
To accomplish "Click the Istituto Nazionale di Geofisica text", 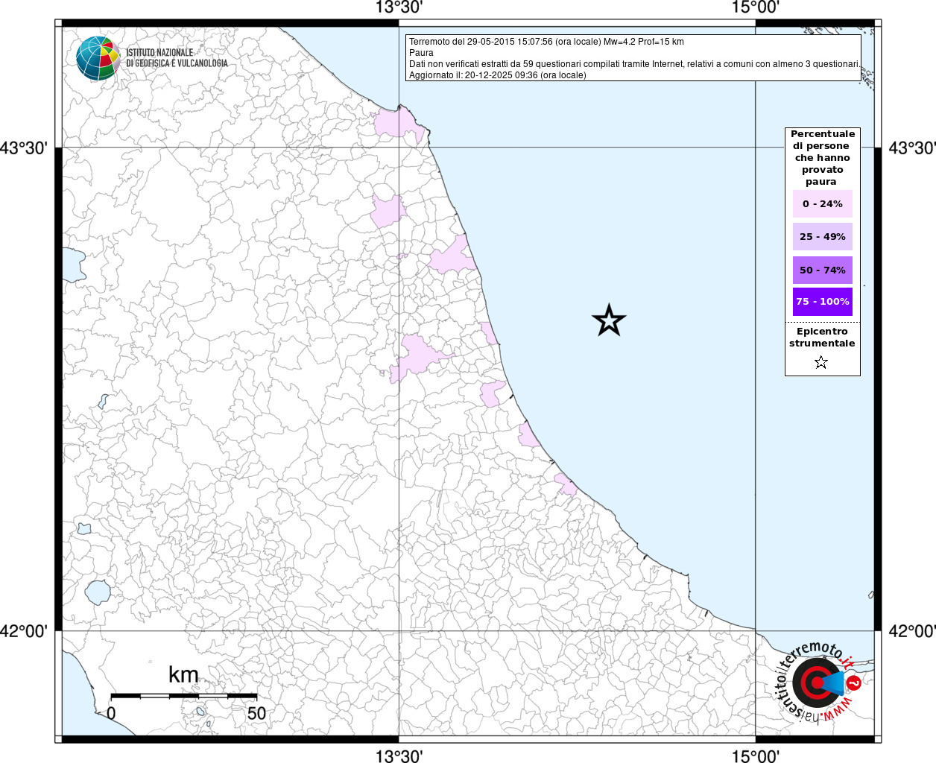I will pos(177,58).
